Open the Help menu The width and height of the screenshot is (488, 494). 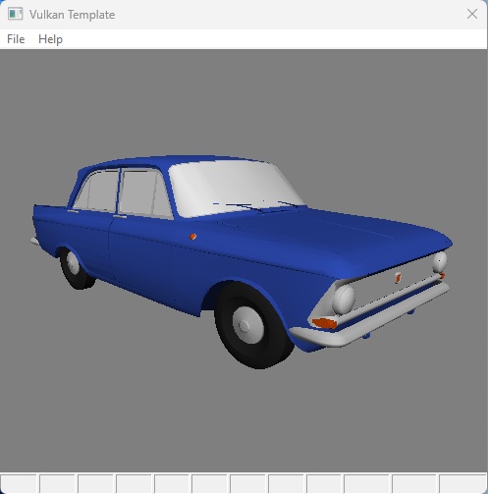[x=50, y=39]
